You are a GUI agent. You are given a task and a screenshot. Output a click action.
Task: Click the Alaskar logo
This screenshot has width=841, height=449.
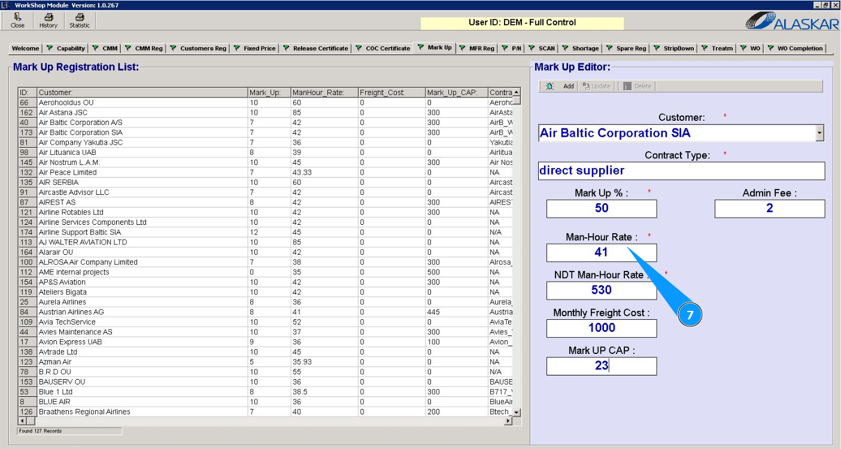(x=791, y=22)
